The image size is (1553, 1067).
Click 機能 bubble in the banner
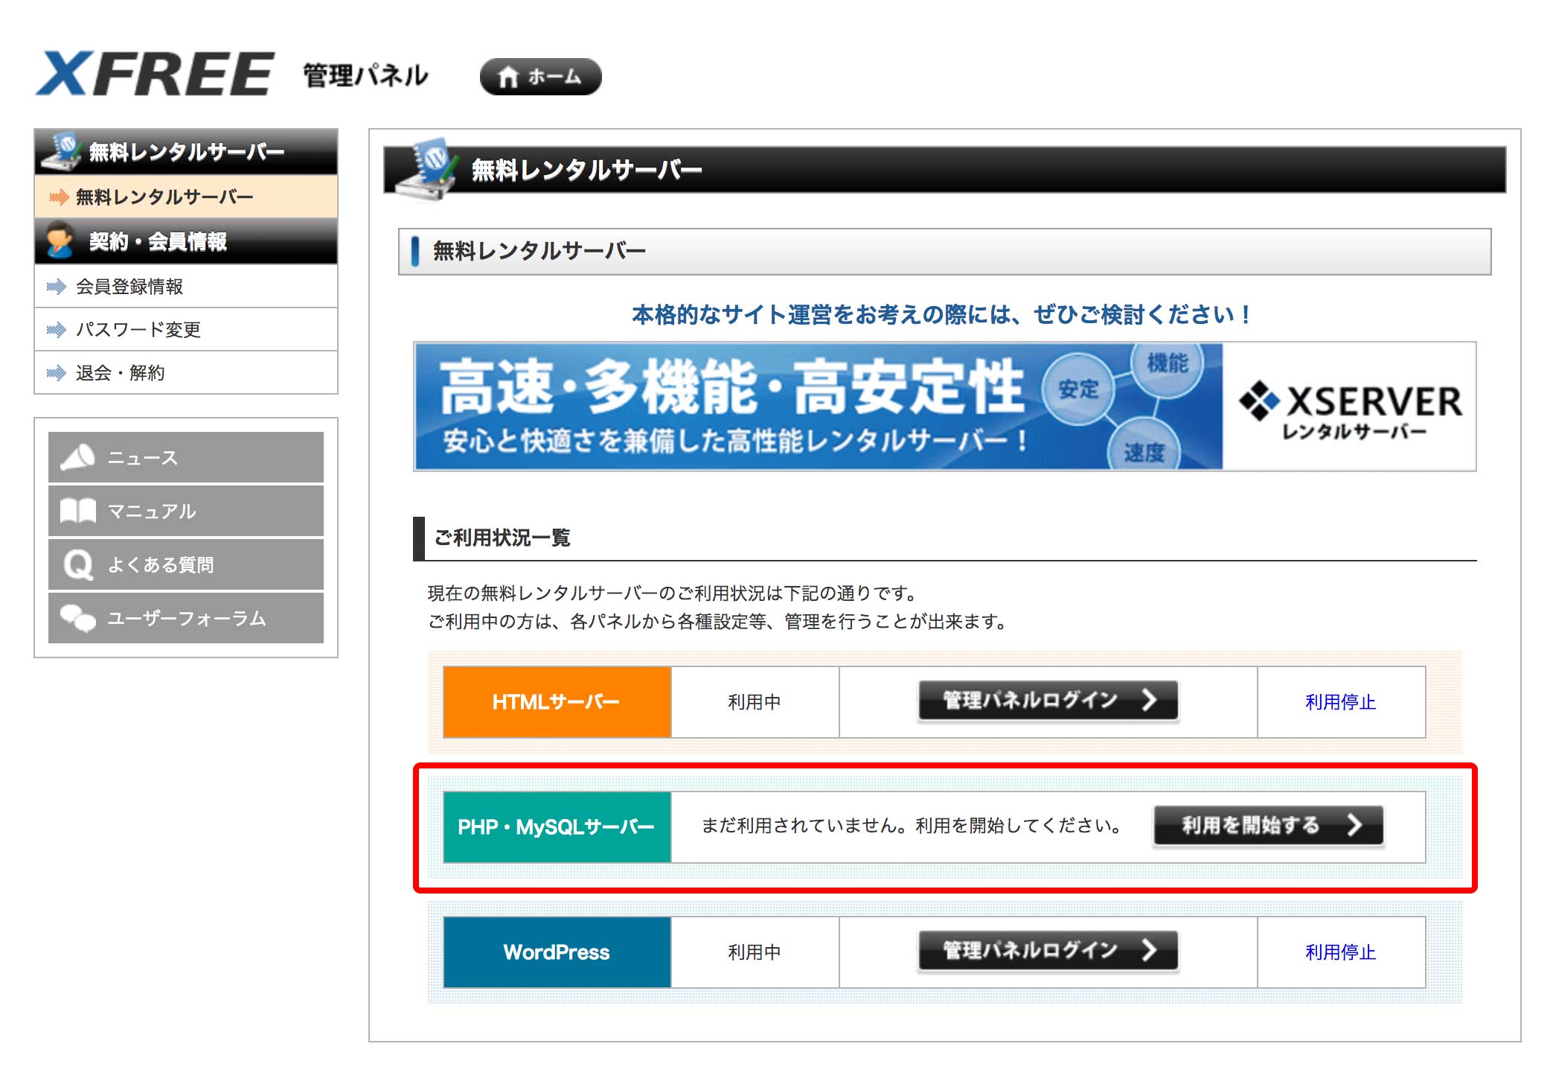[x=1167, y=365]
